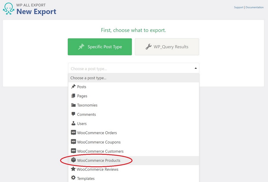Click the speech bubble icon beside Comments
268x182 pixels.
[x=73, y=114]
